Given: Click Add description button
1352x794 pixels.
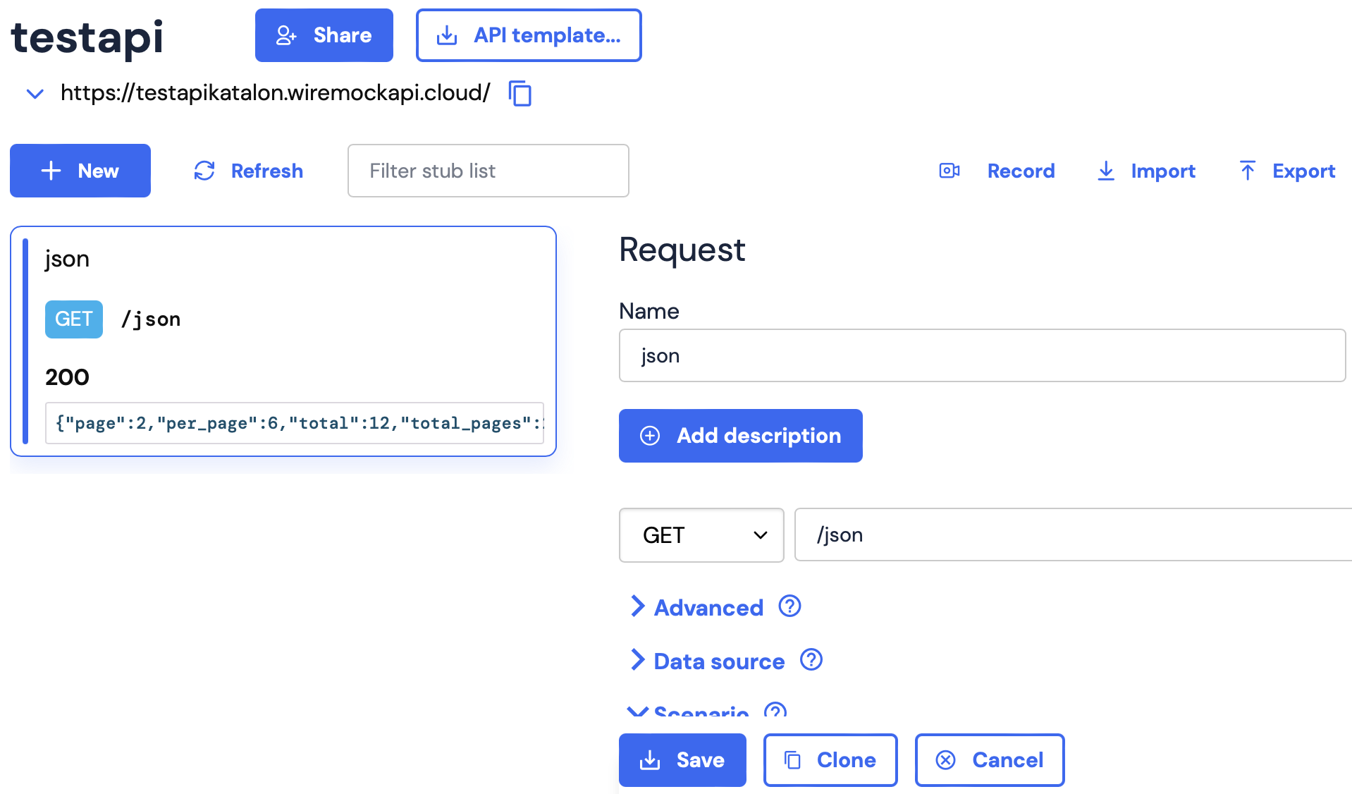Looking at the screenshot, I should 740,436.
